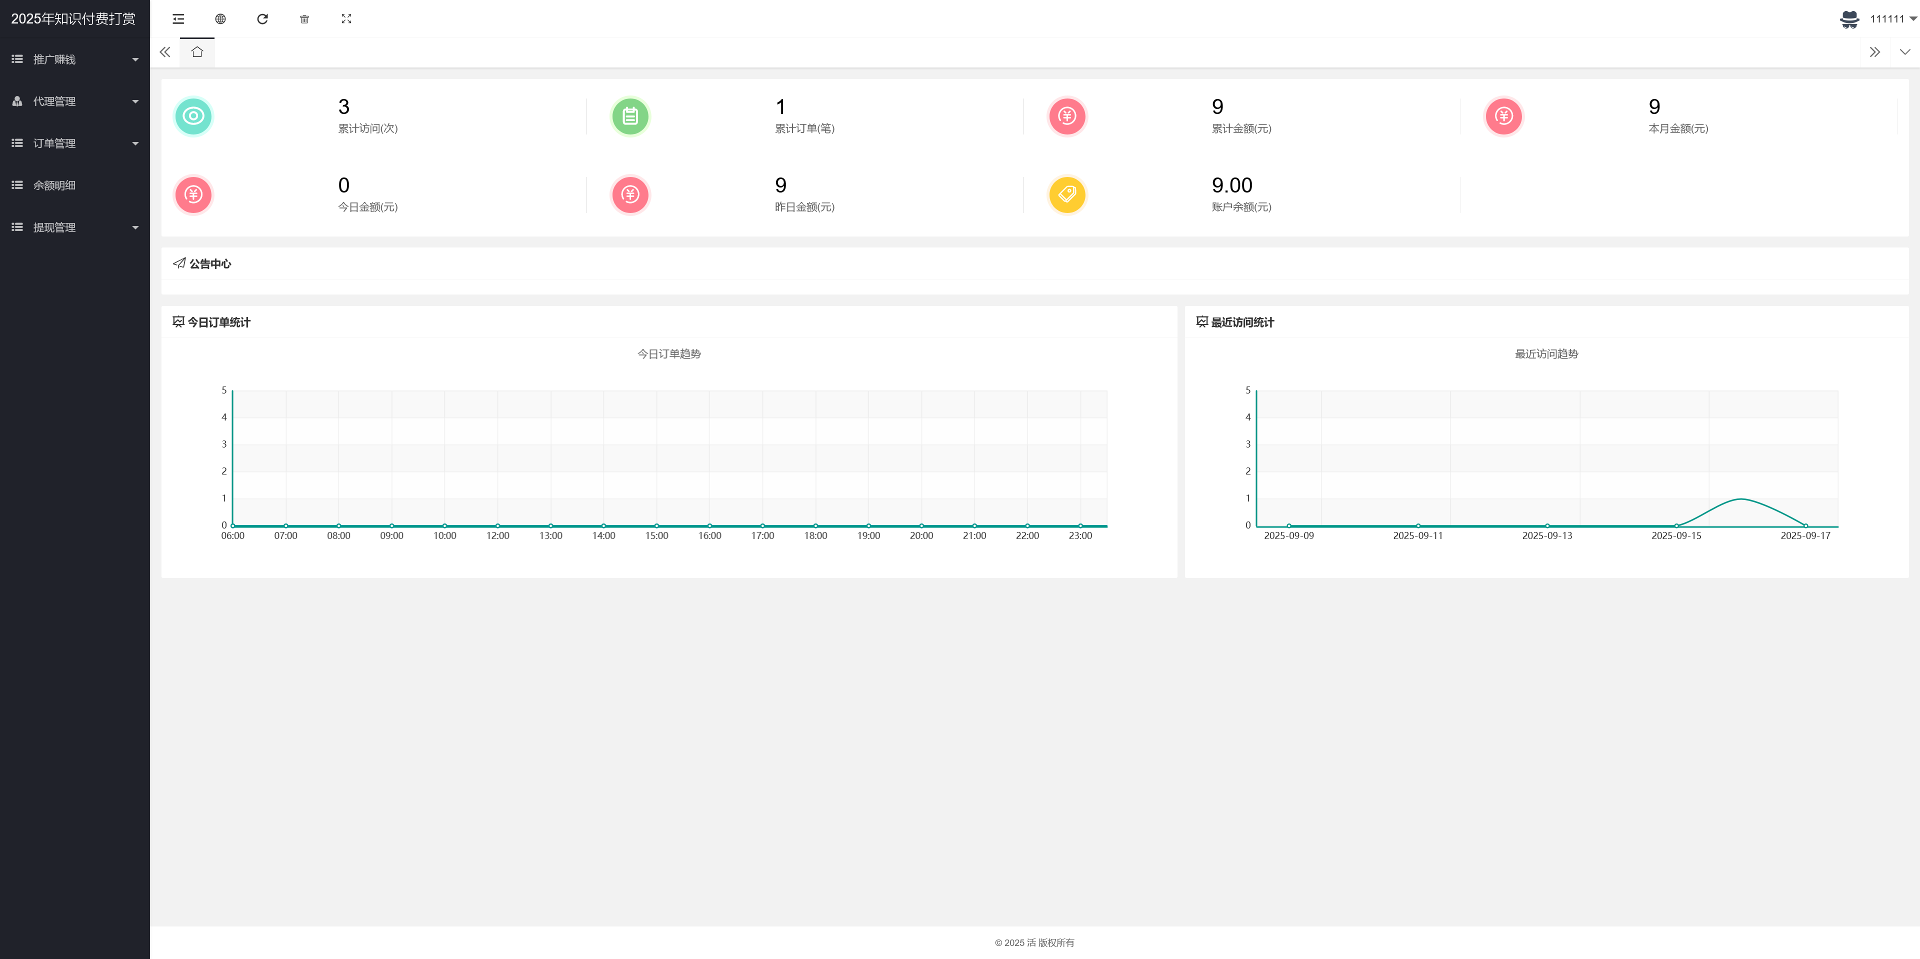The width and height of the screenshot is (1920, 959).
Task: Toggle the sidebar collapse icon
Action: 178,18
